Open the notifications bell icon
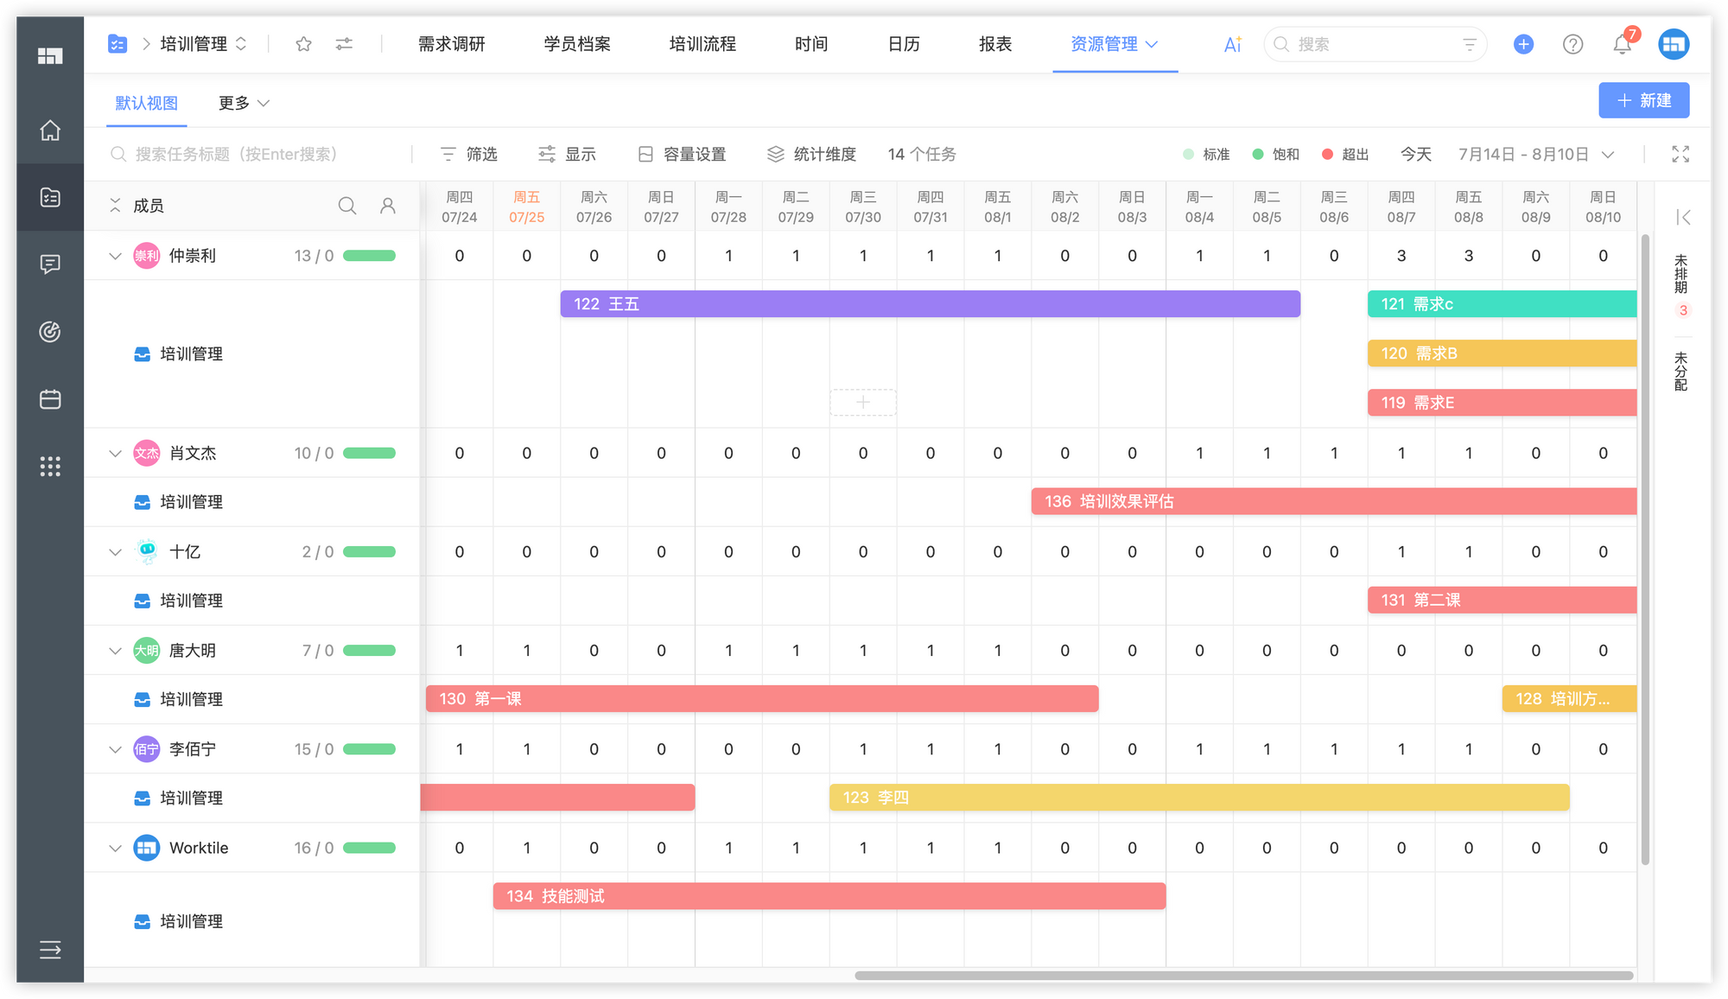Screen dimensions: 1728x999 (x=1622, y=44)
